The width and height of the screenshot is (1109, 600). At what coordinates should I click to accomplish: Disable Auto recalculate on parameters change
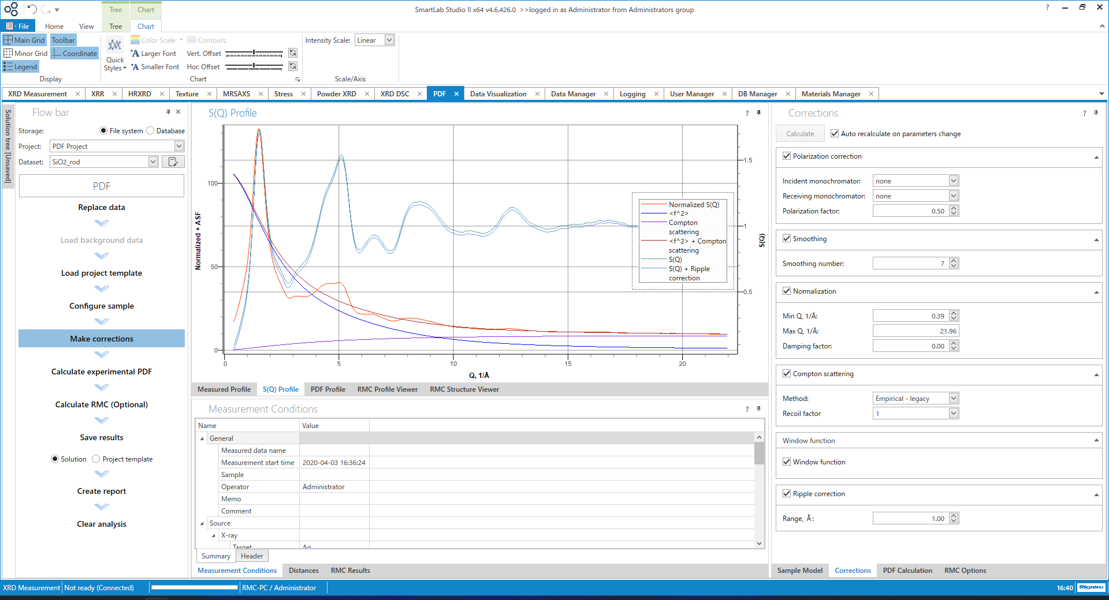pos(835,133)
